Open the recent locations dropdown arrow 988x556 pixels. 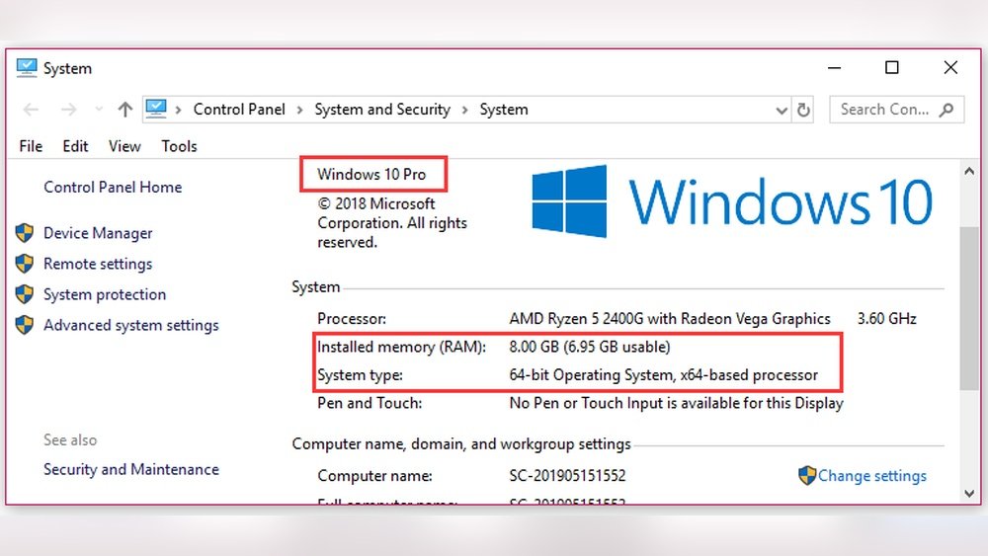98,110
